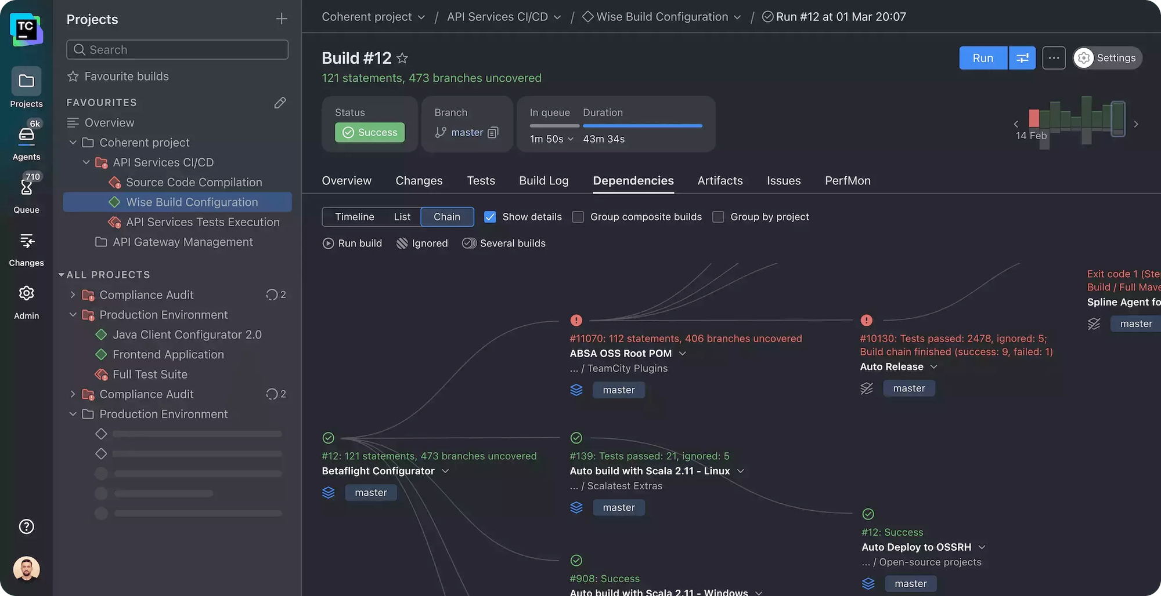The width and height of the screenshot is (1161, 596).
Task: Open ABSA OSS Root POM dropdown chevron
Action: [682, 353]
